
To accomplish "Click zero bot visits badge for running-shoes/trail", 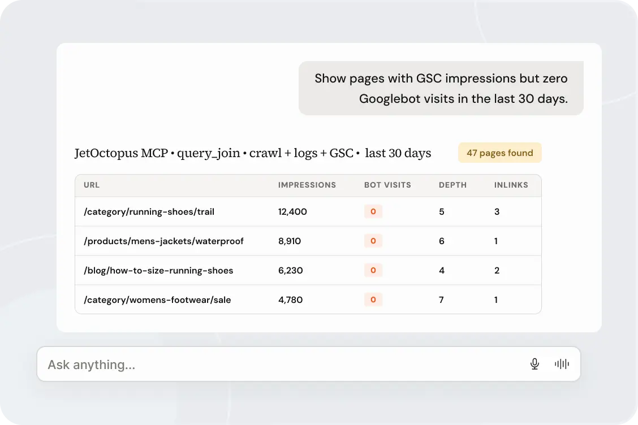I will coord(373,211).
